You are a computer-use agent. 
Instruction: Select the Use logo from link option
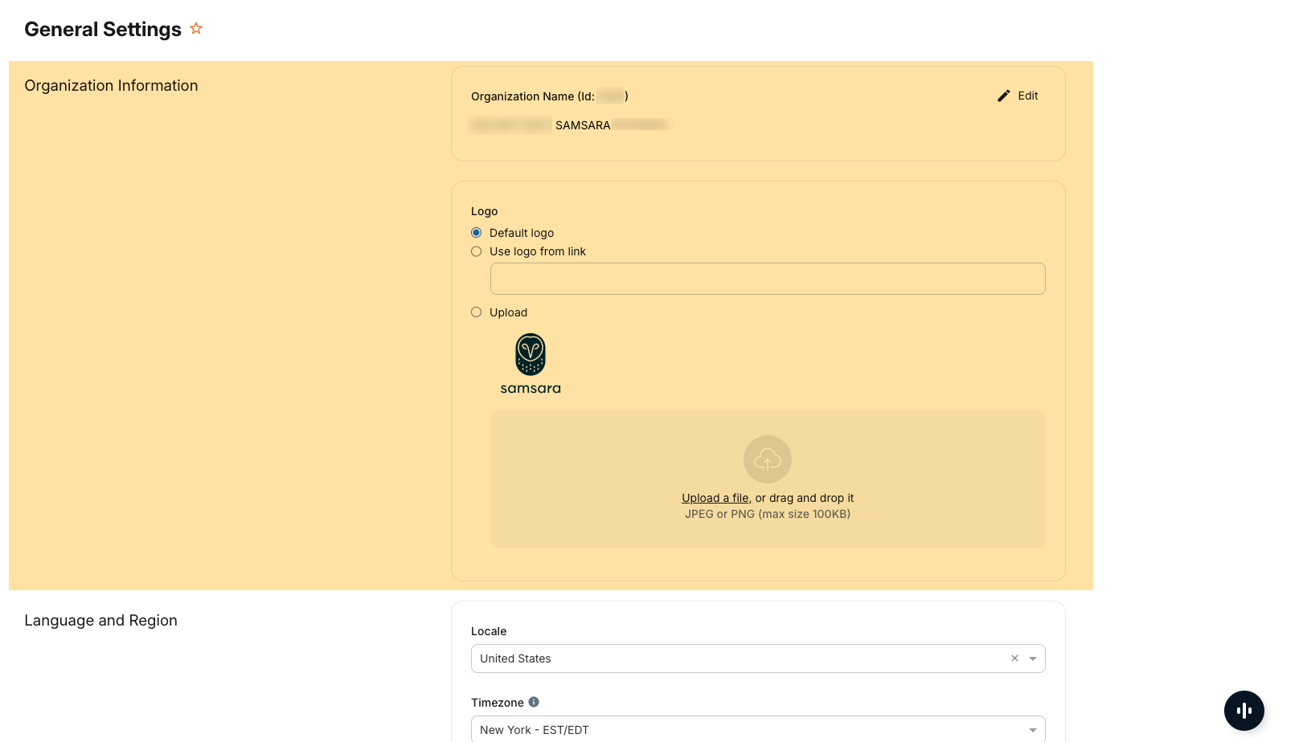pyautogui.click(x=476, y=251)
